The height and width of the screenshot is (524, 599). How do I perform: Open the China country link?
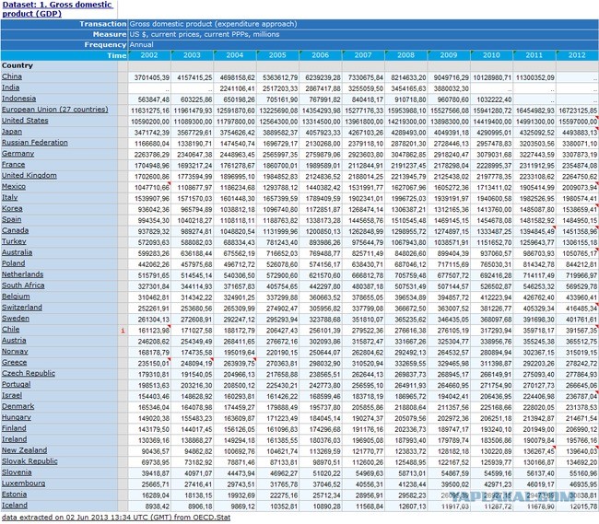pyautogui.click(x=12, y=76)
